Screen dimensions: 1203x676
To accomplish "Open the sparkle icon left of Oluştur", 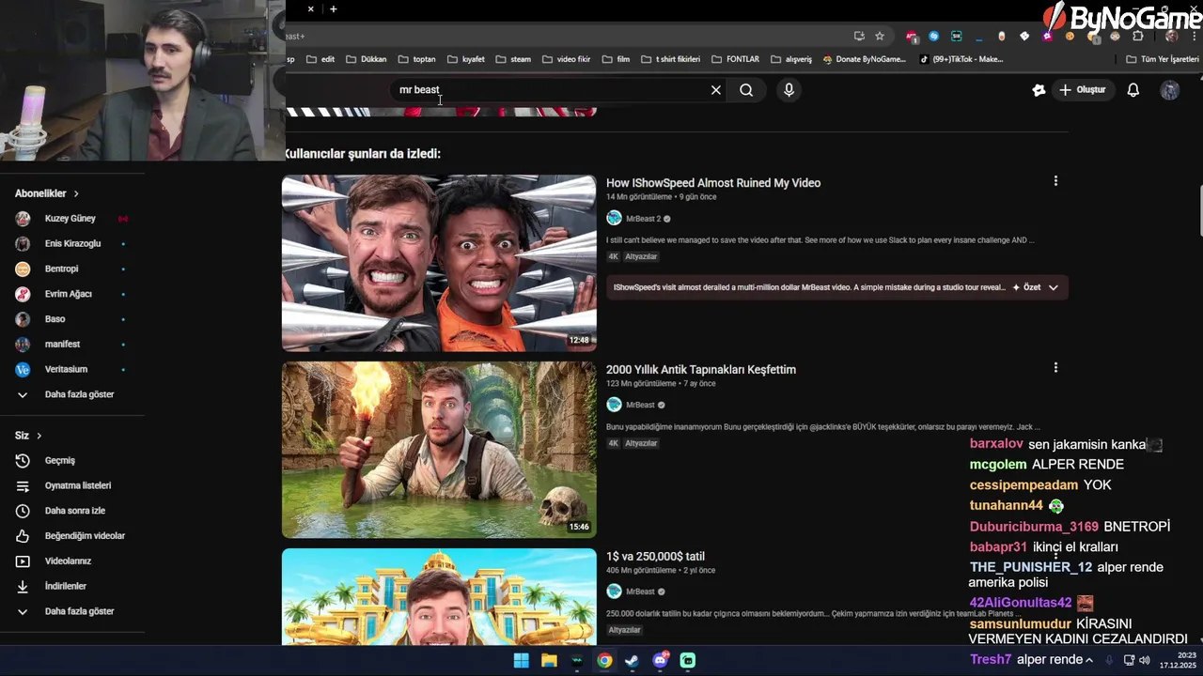I will 1039,90.
